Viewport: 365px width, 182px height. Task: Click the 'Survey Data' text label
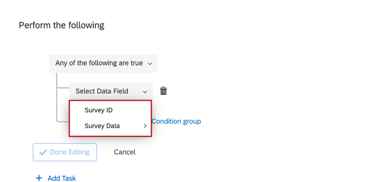tap(102, 126)
